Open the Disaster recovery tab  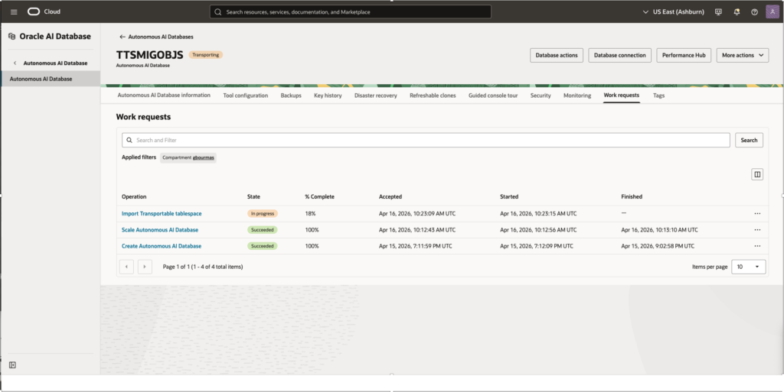click(x=375, y=96)
